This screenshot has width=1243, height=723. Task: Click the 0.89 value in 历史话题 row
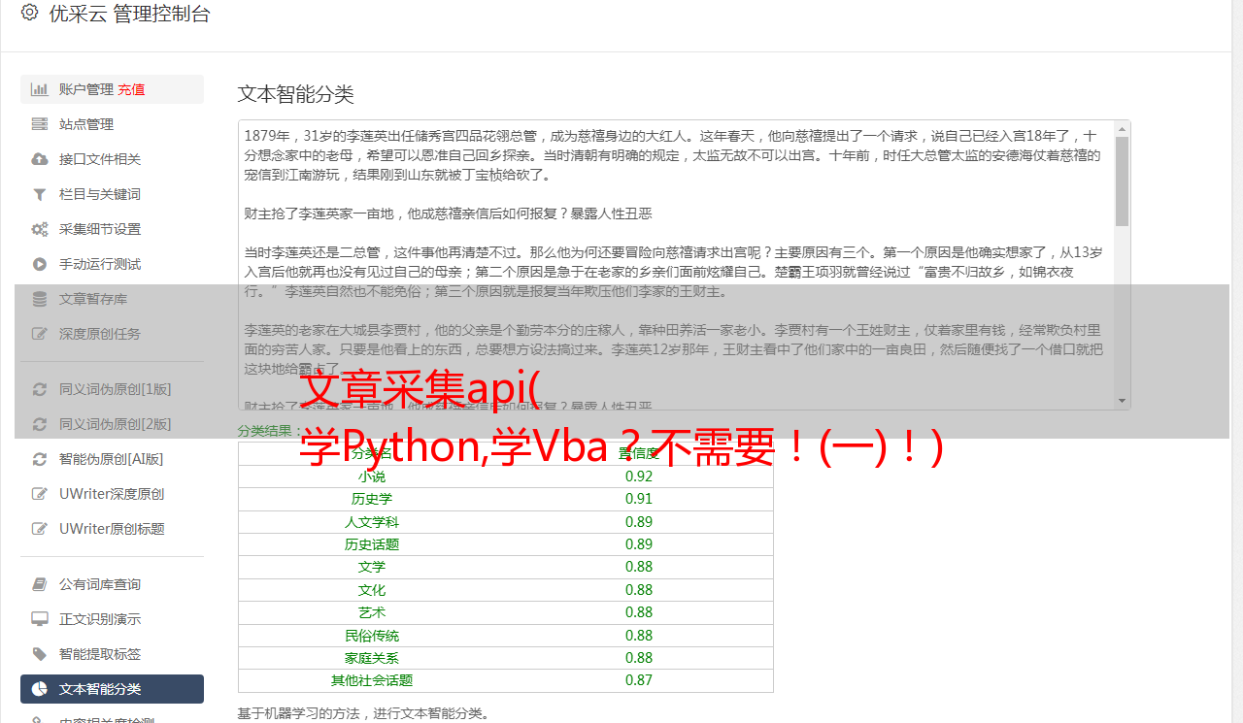(x=639, y=544)
